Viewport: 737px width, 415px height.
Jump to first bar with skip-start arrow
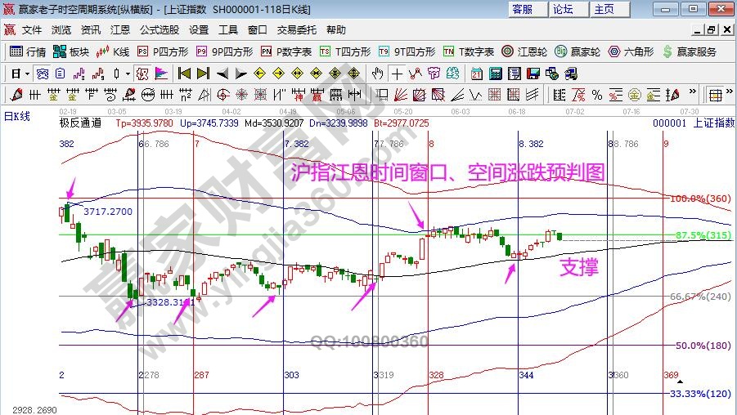click(x=184, y=74)
